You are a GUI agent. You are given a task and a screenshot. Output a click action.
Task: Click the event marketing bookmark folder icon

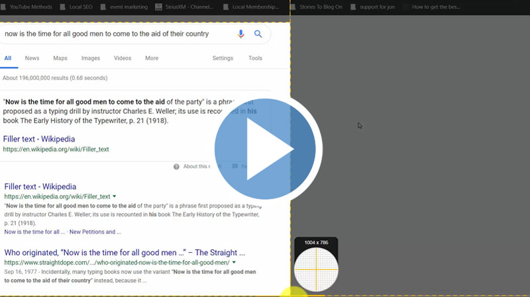tap(101, 7)
